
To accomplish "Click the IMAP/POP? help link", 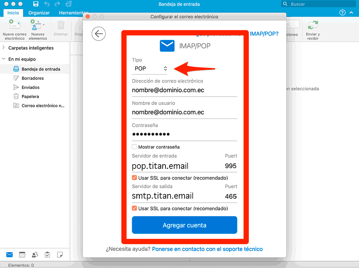I will pyautogui.click(x=264, y=34).
